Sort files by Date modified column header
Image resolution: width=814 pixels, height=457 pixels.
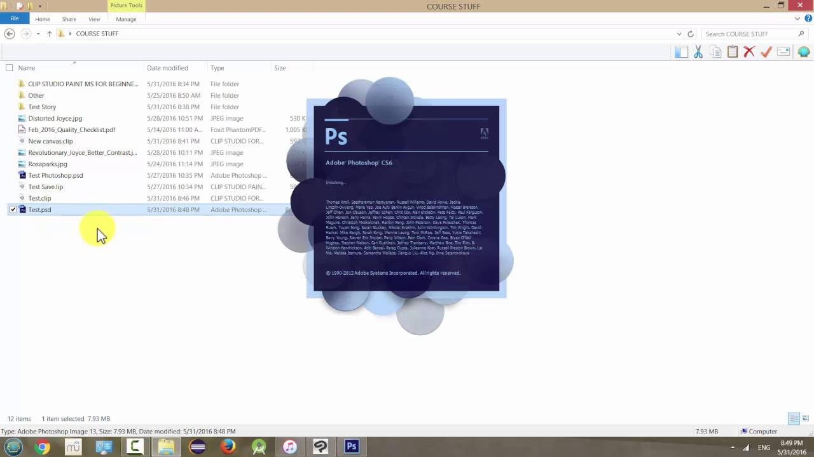click(167, 68)
